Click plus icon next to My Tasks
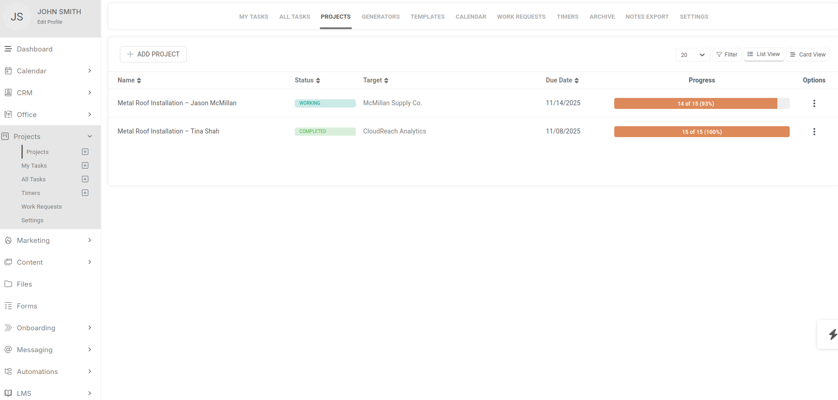Image resolution: width=838 pixels, height=400 pixels. (x=85, y=165)
